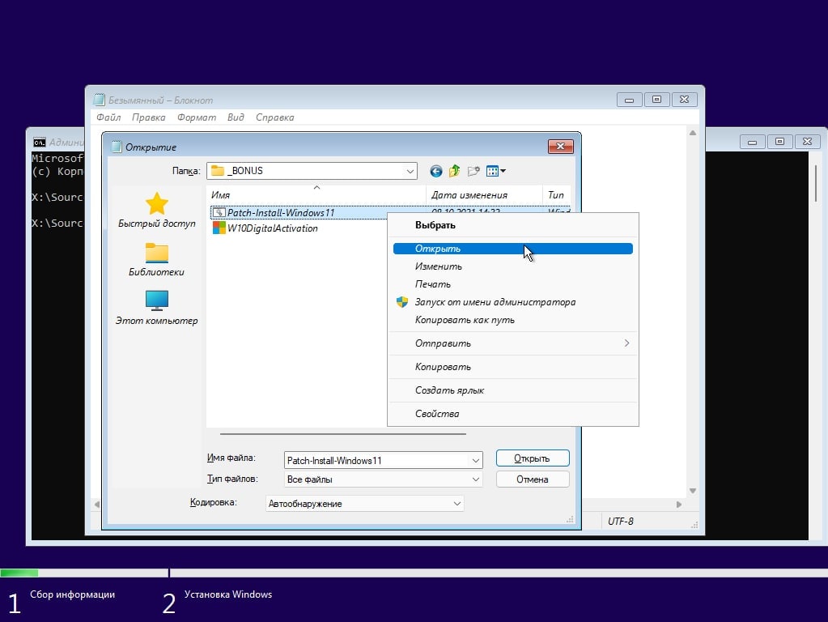This screenshot has height=622, width=828.
Task: Expand the Отправить submenu arrow
Action: click(x=626, y=343)
